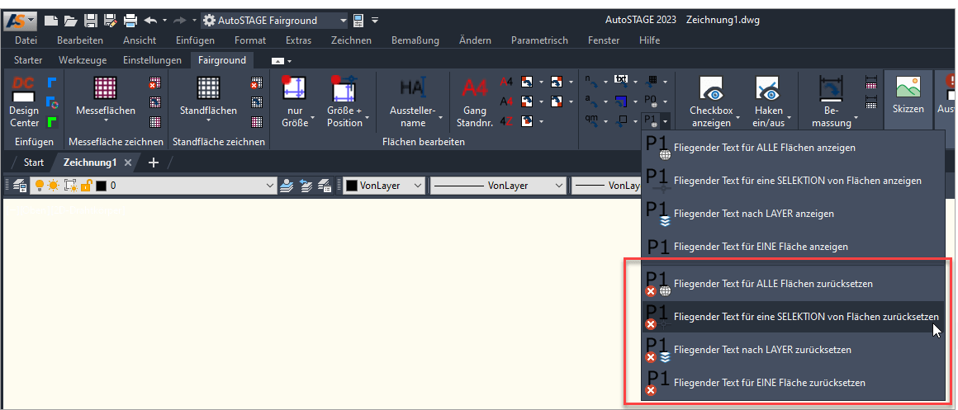The width and height of the screenshot is (958, 410).
Task: Expand the Bemaßung dropdown arrow
Action: click(856, 117)
